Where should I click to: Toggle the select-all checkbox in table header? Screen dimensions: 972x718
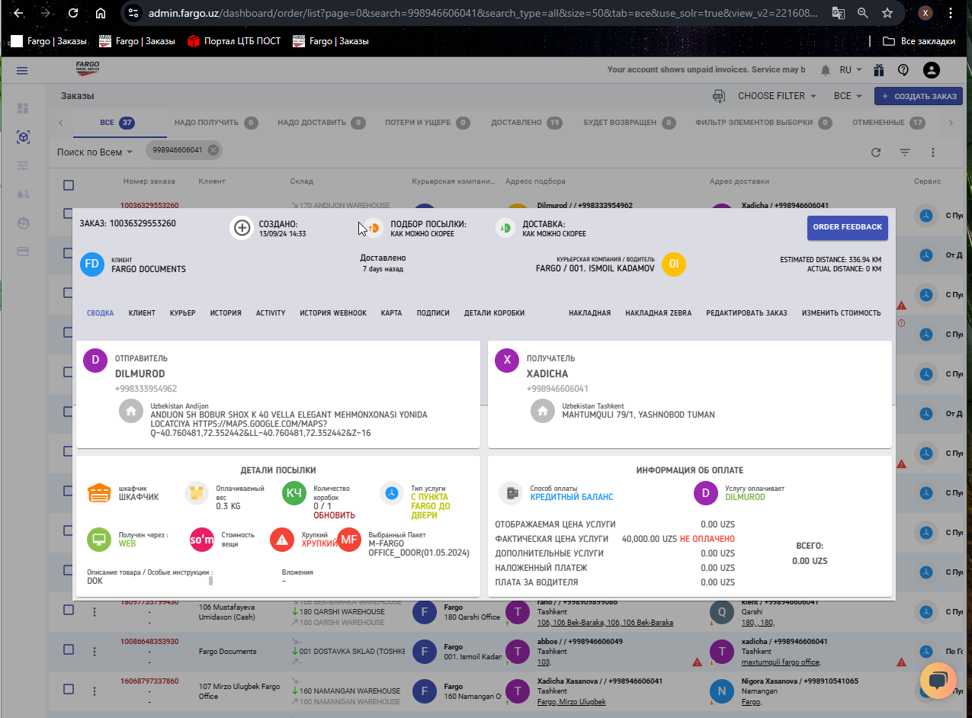coord(69,185)
